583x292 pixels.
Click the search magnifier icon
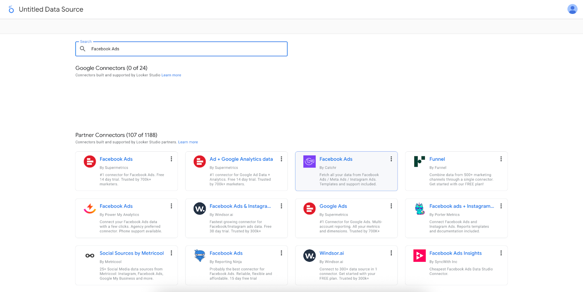click(83, 49)
